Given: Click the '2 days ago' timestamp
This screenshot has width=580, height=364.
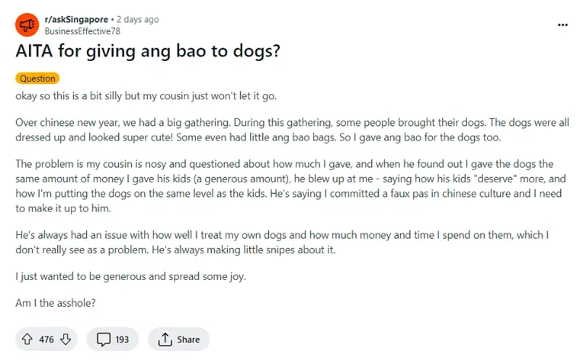Looking at the screenshot, I should click(x=138, y=20).
